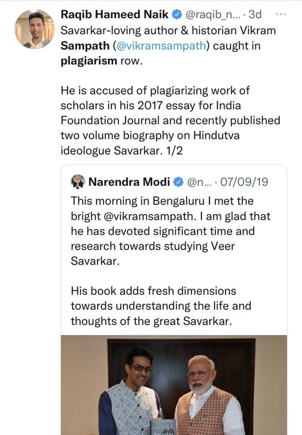Click Narendra Modi's verified checkmark
The image size is (302, 435).
point(178,182)
